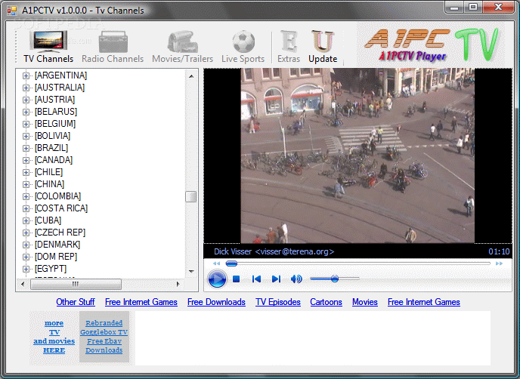Open the last Free Internet Games link
Viewport: 520px width, 379px height.
click(424, 302)
